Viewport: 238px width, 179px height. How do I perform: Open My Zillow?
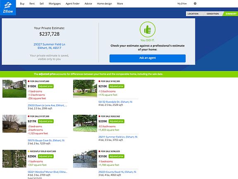(182, 4)
